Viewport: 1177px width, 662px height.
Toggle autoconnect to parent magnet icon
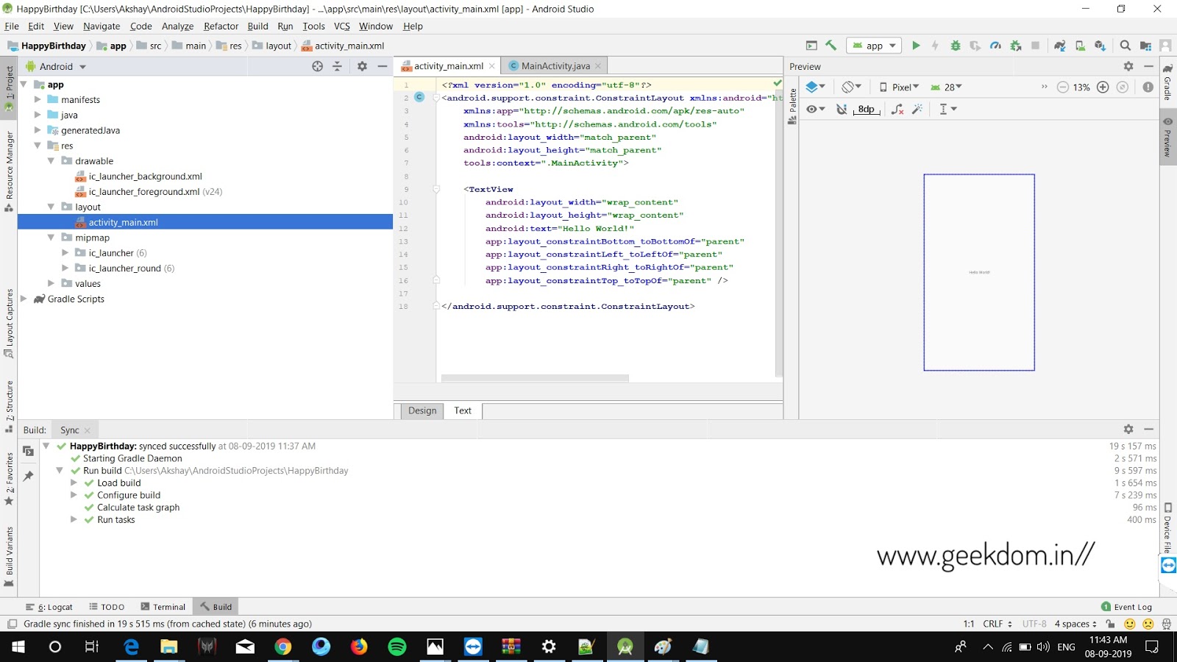pyautogui.click(x=842, y=109)
